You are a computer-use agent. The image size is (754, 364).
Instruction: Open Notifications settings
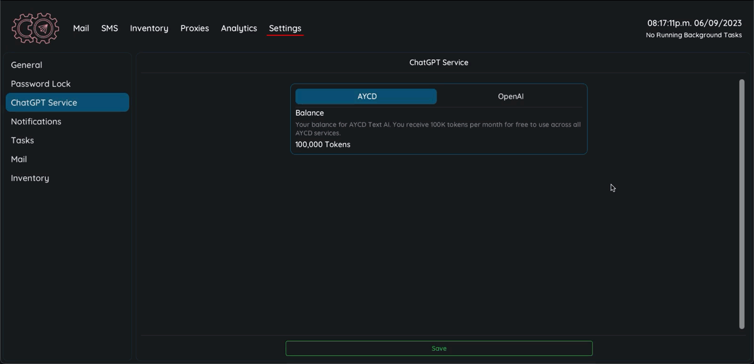pyautogui.click(x=36, y=121)
